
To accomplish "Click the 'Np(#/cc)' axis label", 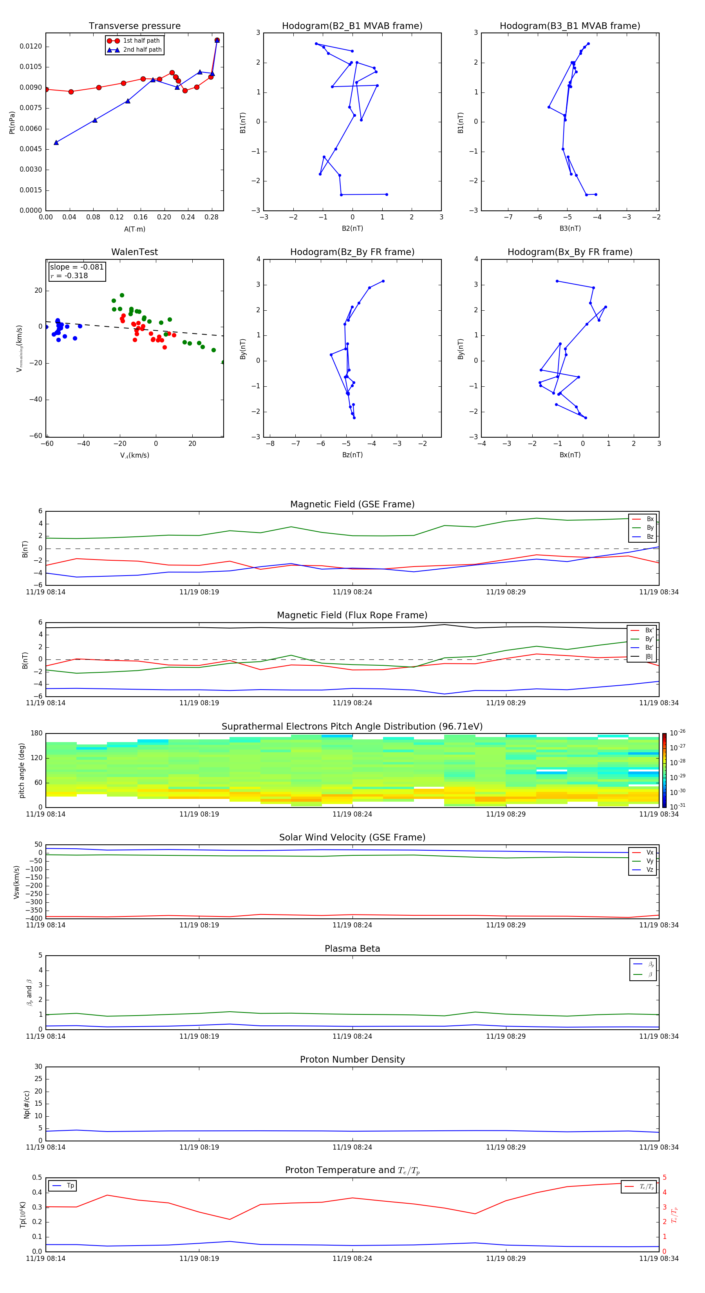I will (27, 1104).
